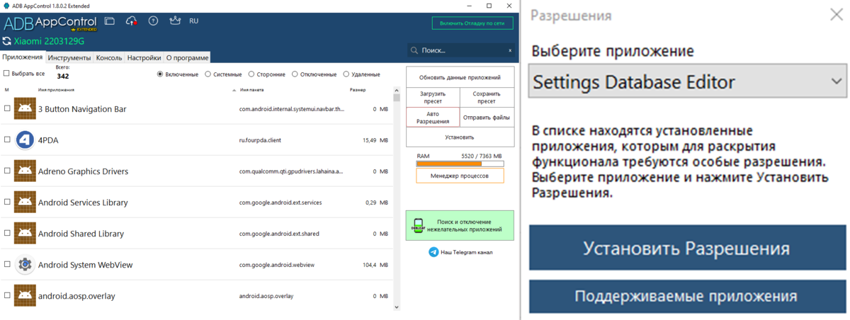Click the Поддерживаемые приложения button
Viewport: 850px width, 320px height.
(x=687, y=296)
